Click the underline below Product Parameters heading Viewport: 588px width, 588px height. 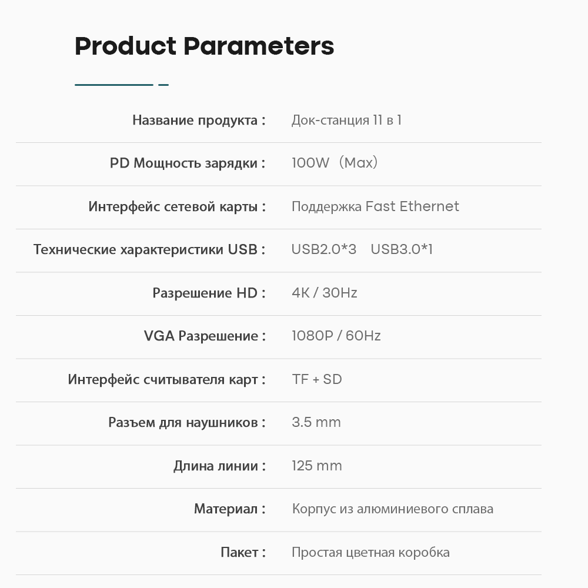[x=121, y=85]
